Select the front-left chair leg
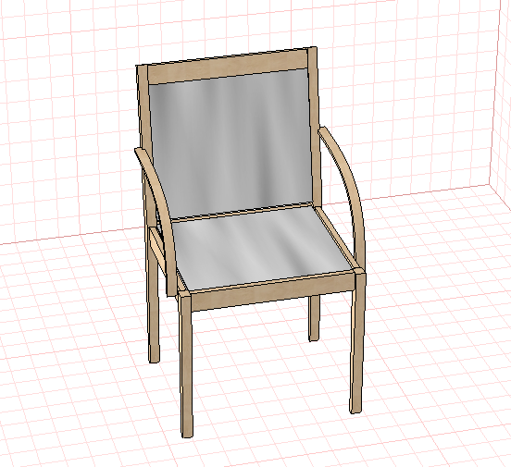511x467 pixels. click(186, 364)
